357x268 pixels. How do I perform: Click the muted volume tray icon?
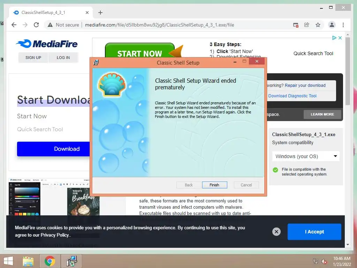point(324,261)
